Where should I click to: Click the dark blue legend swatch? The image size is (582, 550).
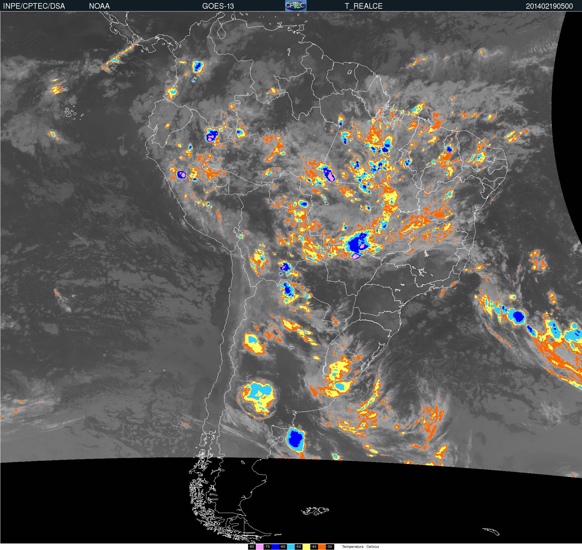275,547
